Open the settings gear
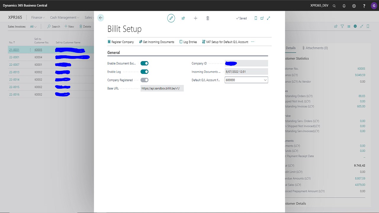This screenshot has width=379, height=213. click(x=354, y=6)
